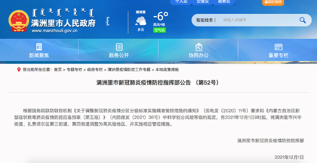Open 专题专栏 breadcrumb link
Viewport: 317px width, 163px height.
74,70
